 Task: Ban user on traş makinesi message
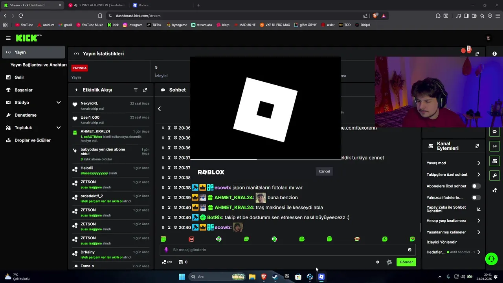coord(175,208)
